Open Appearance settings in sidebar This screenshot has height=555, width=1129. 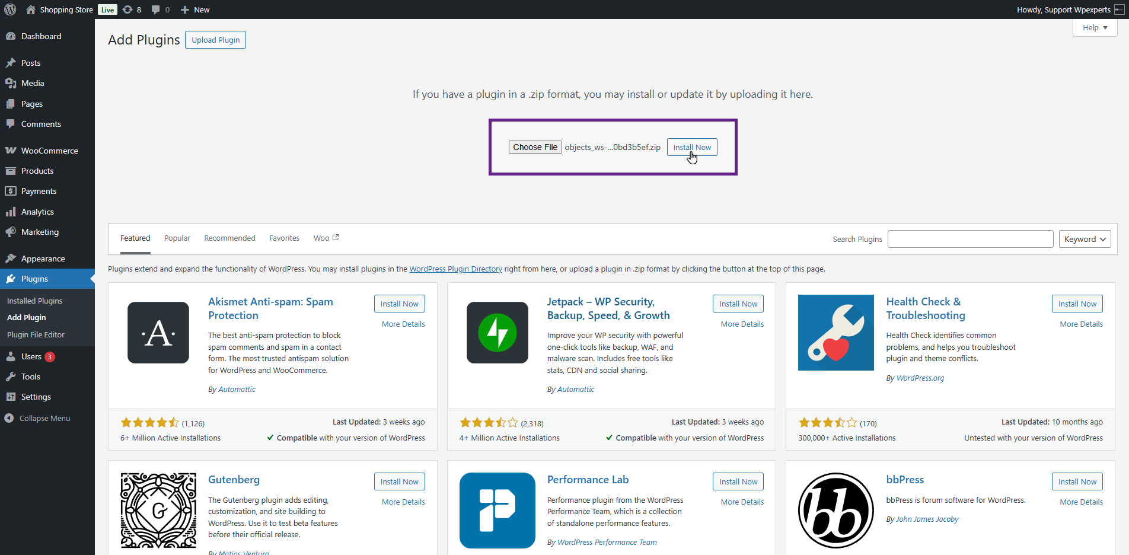click(42, 259)
